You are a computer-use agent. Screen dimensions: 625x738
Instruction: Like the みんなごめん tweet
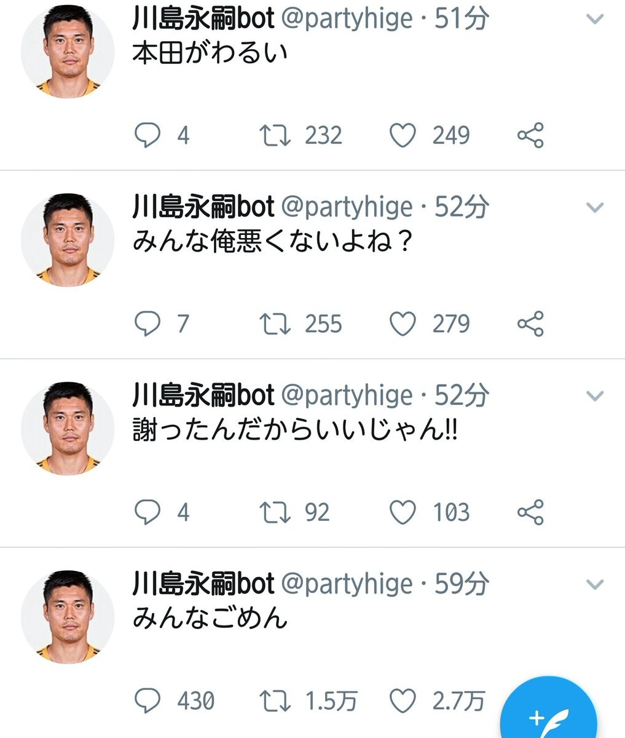click(x=403, y=700)
